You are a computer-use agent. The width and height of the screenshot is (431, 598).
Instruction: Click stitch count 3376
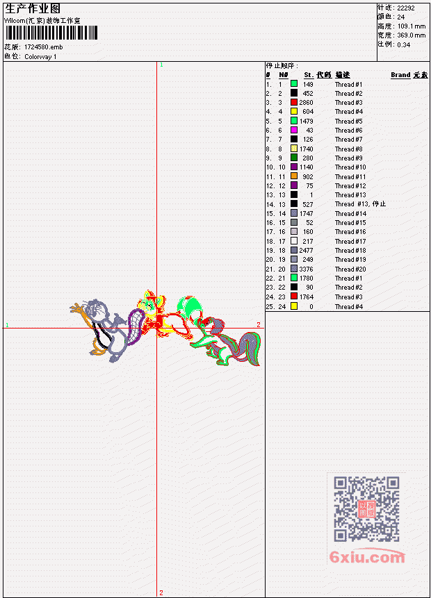306,269
